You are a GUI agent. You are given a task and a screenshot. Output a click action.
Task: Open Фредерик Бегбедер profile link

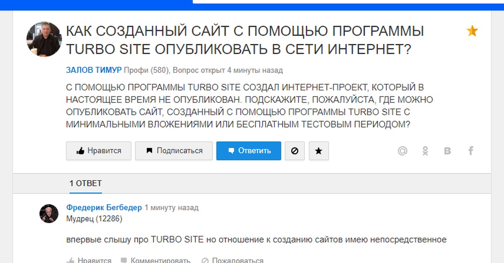[104, 207]
